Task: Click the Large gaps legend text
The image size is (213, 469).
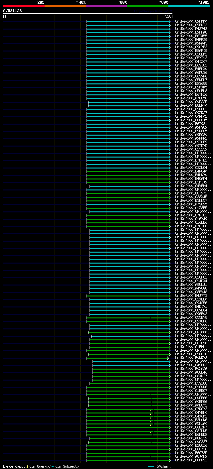Action: tap(41, 466)
